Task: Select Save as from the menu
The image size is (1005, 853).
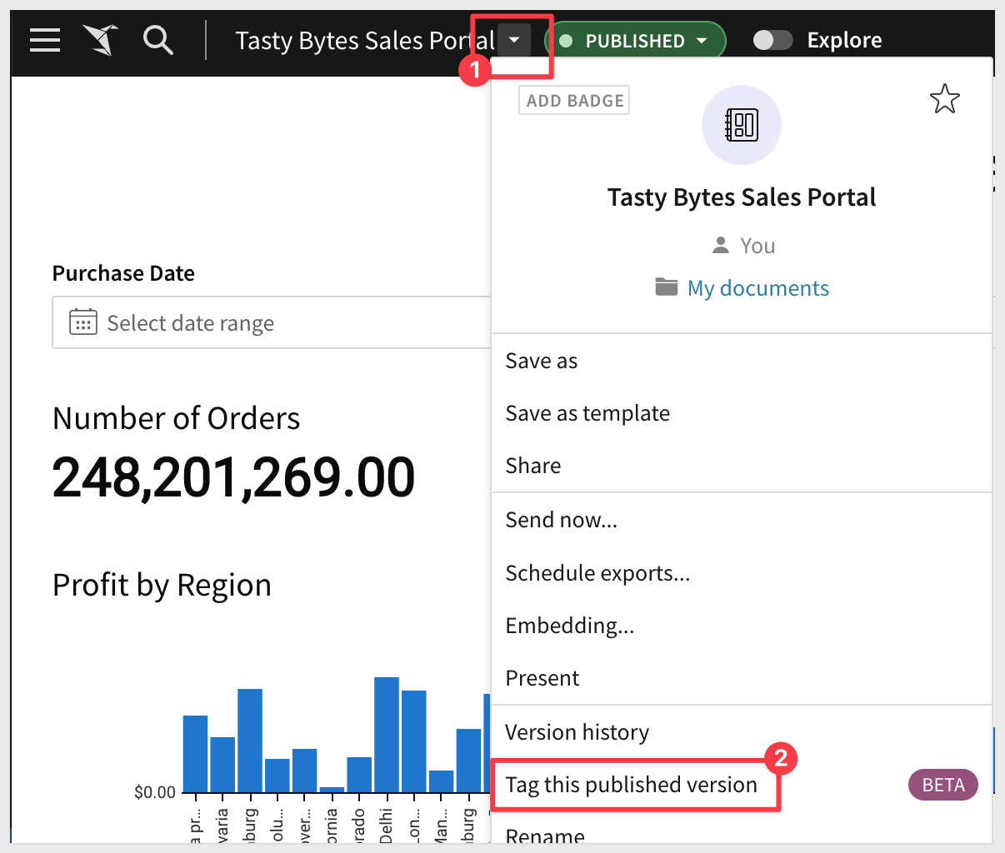Action: (542, 361)
